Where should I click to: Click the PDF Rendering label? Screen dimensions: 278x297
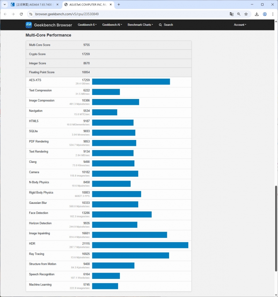39,141
